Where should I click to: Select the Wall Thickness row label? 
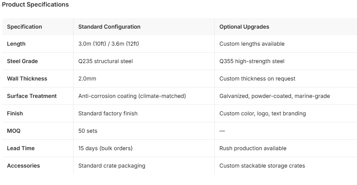click(27, 79)
